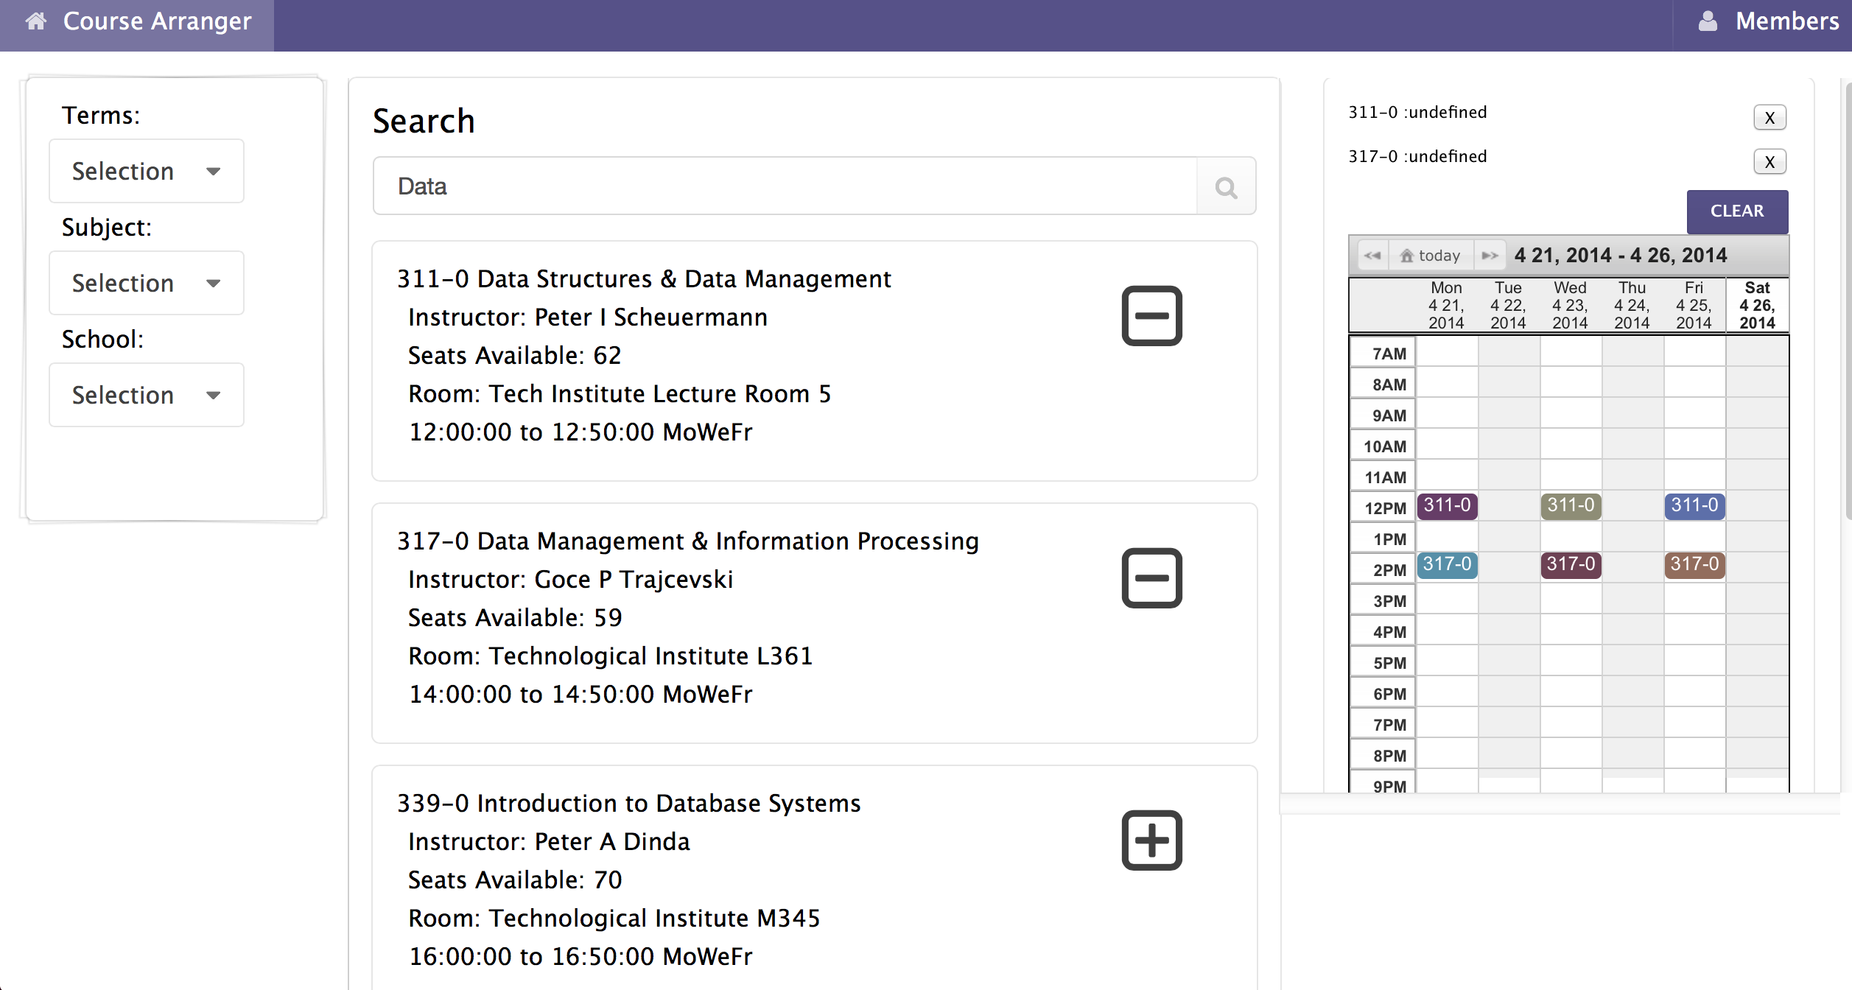Toggle off 311-0 Data Structures minus icon
This screenshot has height=990, width=1852.
pos(1151,316)
